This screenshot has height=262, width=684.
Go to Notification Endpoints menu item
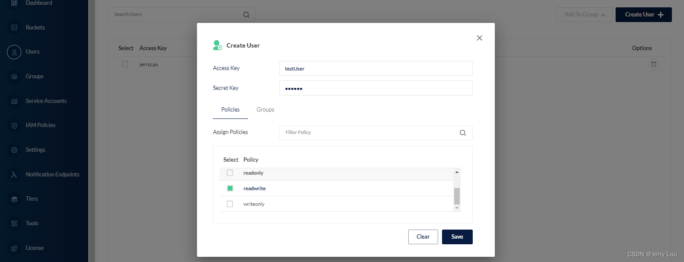52,175
